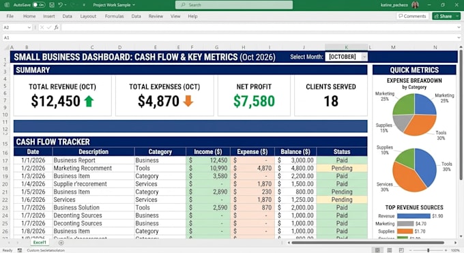Open the Review ribbon tab
This screenshot has height=253, width=464.
(156, 16)
